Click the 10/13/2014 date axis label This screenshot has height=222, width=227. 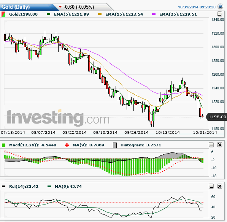(168, 132)
